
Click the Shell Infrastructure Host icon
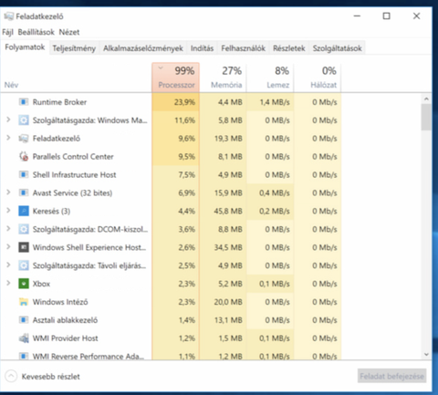[x=24, y=174]
